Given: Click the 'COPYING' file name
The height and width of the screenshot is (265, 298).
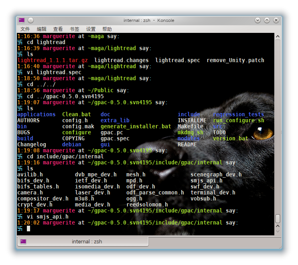Looking at the screenshot, I should 73,138.
